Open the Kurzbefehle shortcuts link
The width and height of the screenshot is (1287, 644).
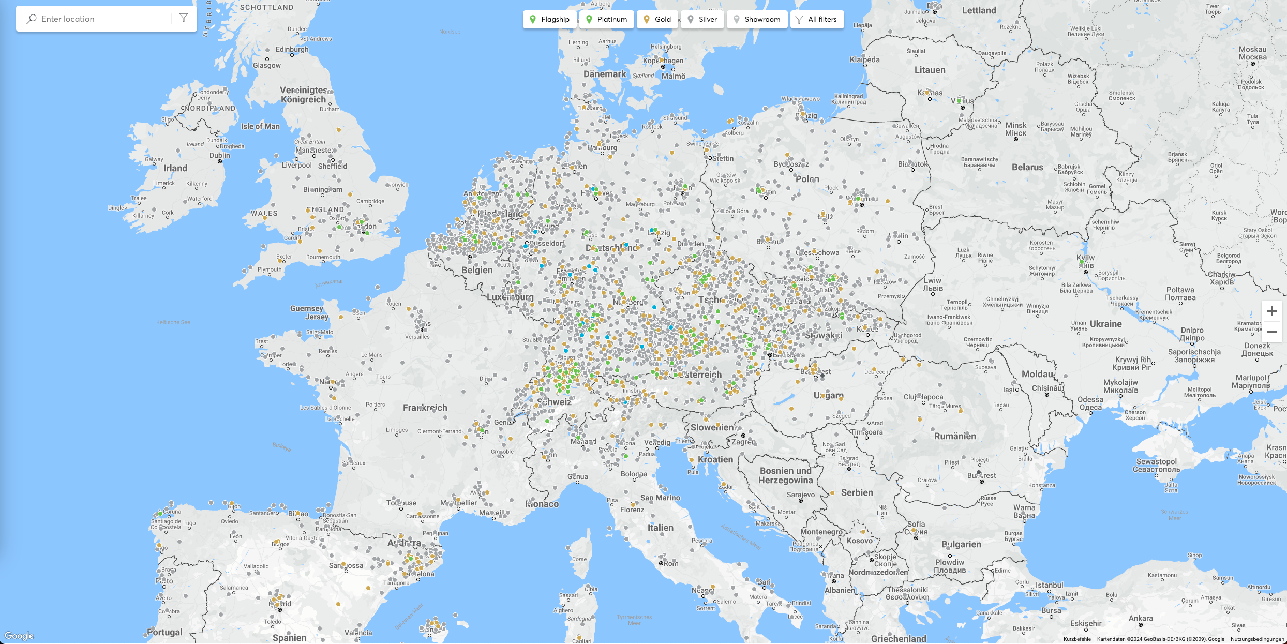point(1077,639)
